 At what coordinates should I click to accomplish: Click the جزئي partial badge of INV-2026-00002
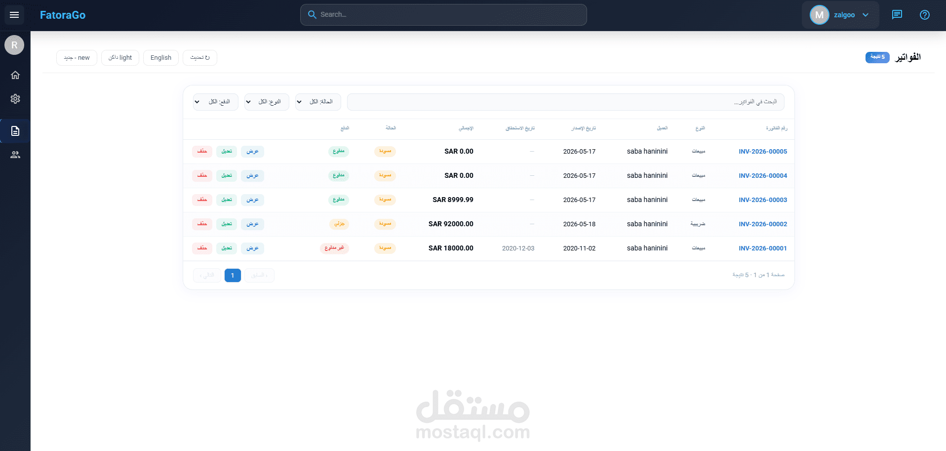339,224
